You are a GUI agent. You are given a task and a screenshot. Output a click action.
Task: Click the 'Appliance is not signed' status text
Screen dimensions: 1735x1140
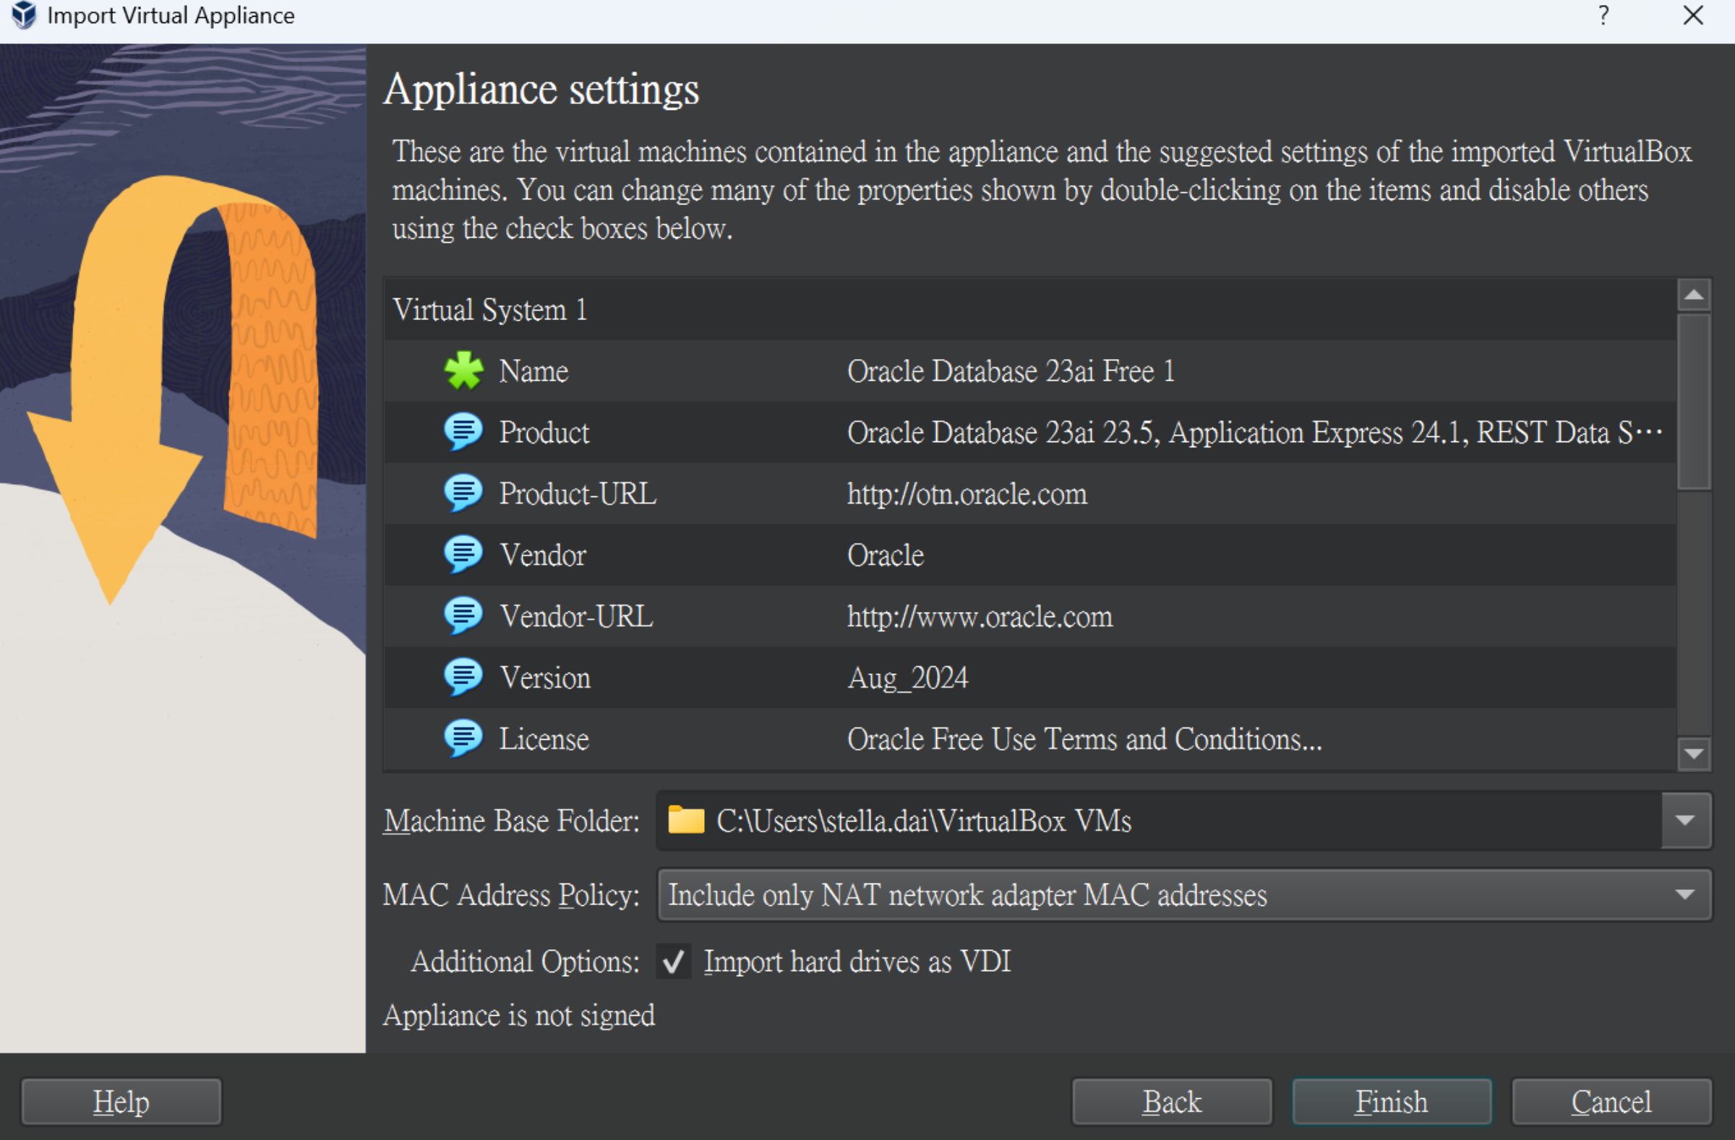[519, 1016]
